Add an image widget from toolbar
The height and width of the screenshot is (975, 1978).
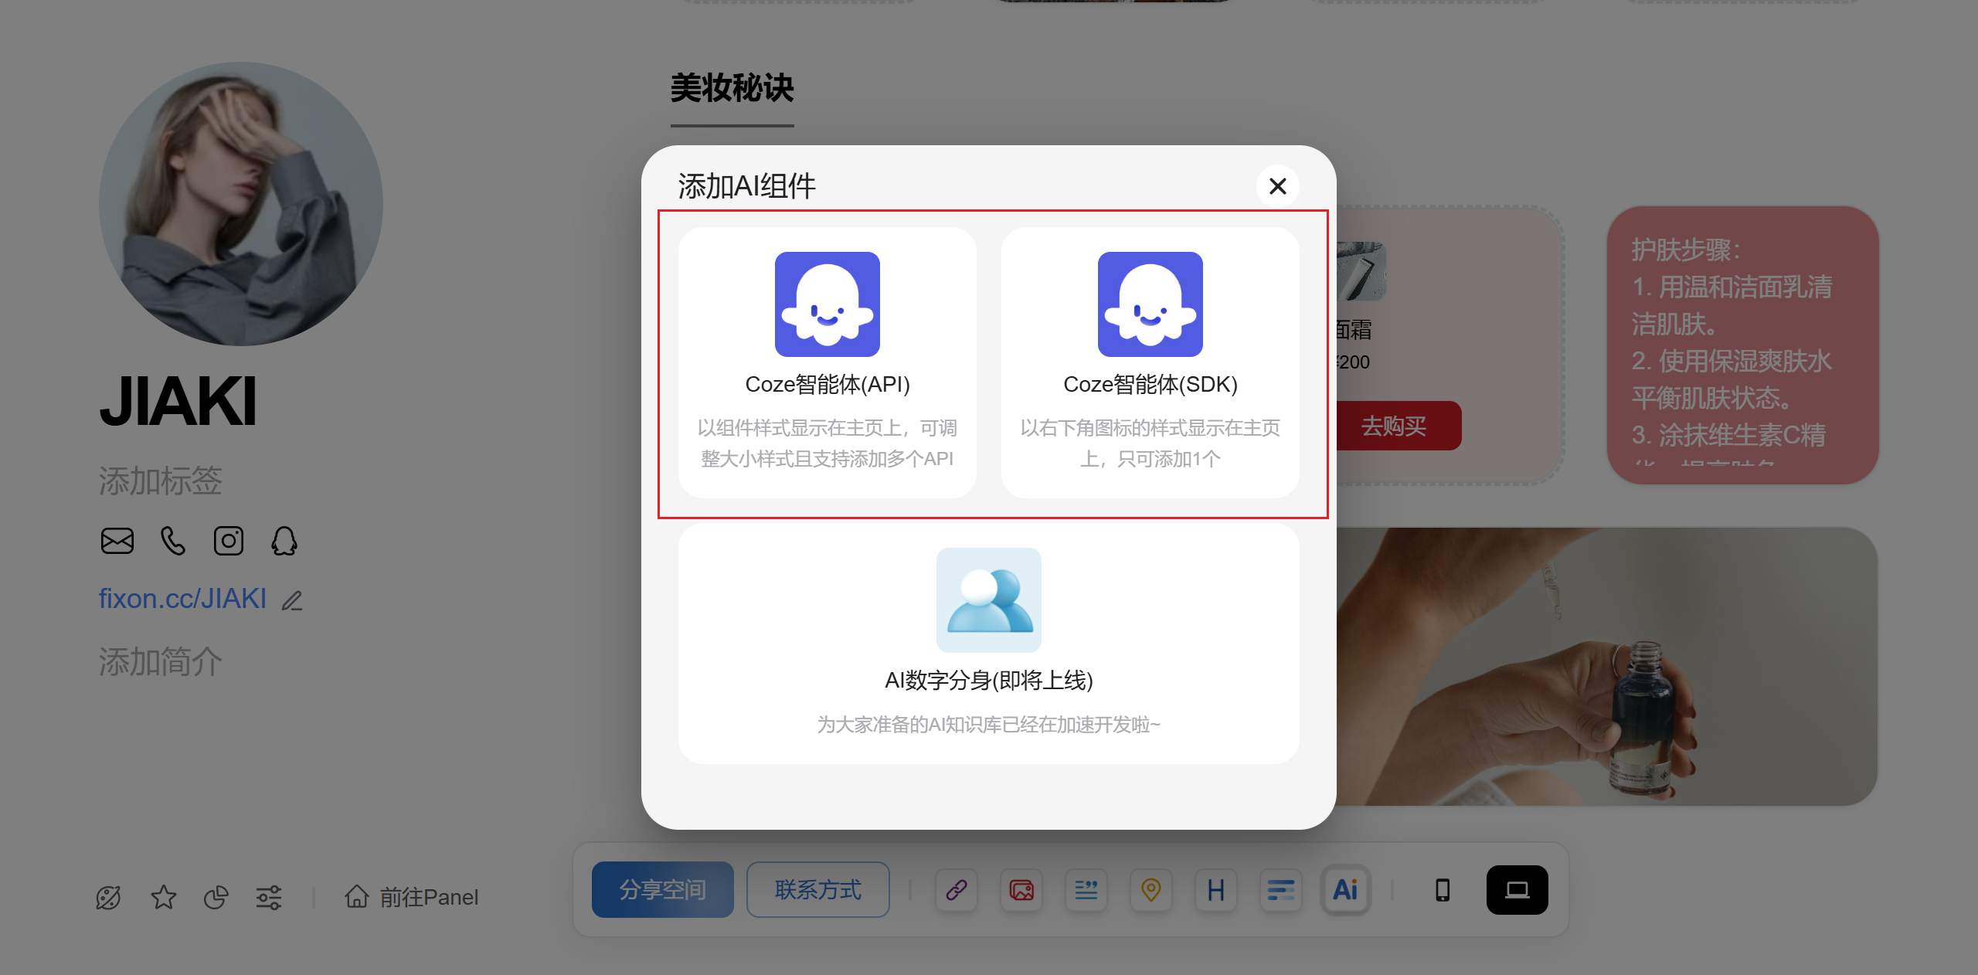click(1021, 890)
